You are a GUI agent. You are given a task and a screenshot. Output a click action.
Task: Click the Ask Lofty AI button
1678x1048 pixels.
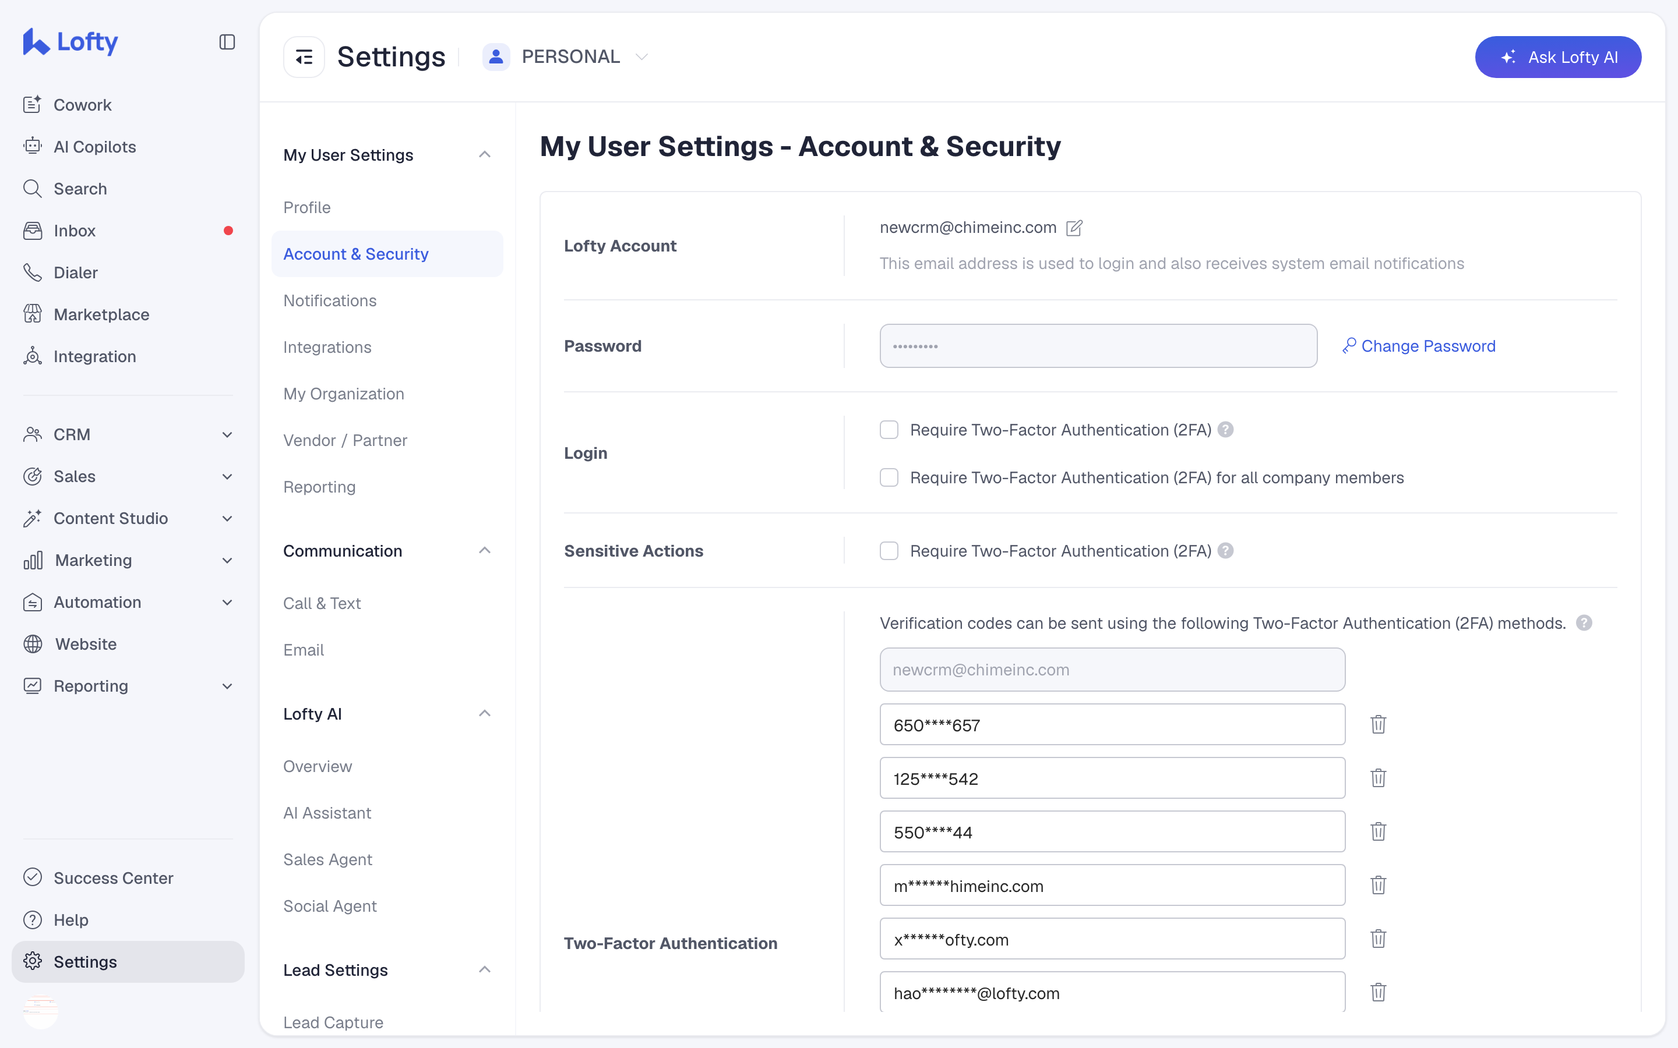point(1557,57)
